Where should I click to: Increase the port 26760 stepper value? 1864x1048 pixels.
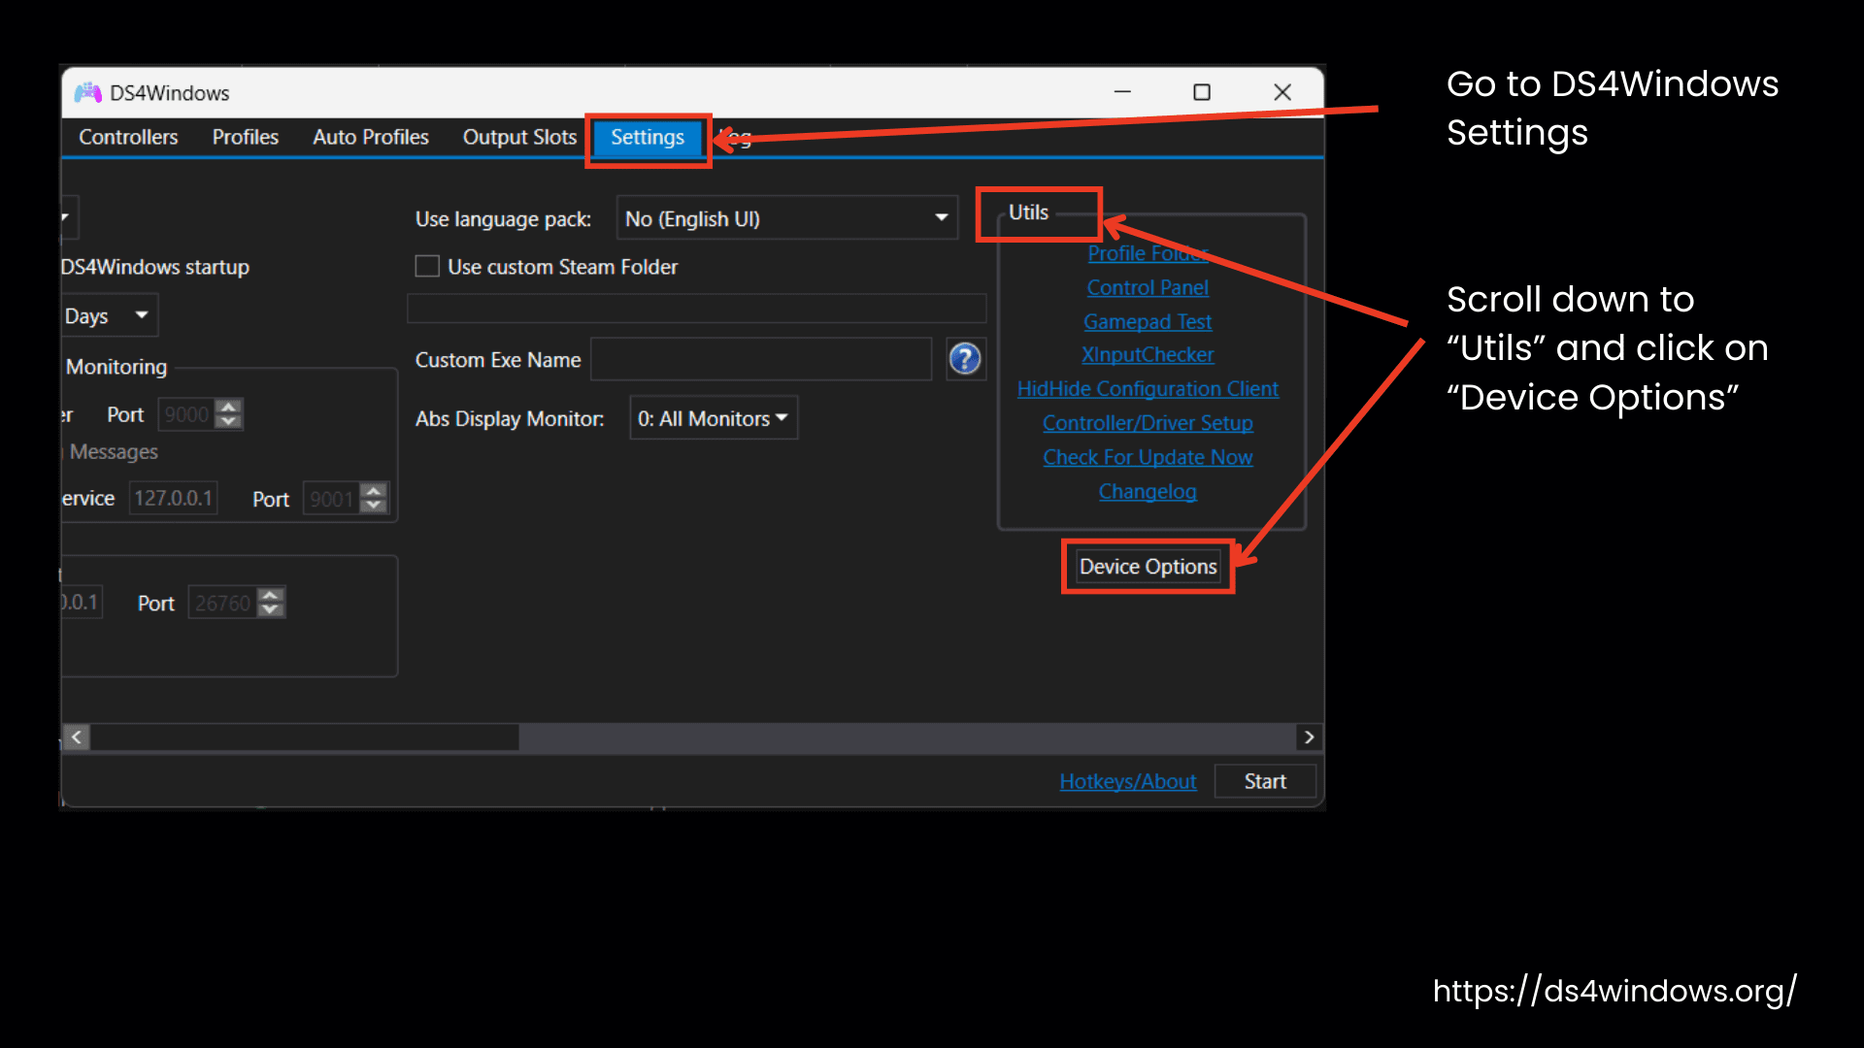tap(271, 595)
